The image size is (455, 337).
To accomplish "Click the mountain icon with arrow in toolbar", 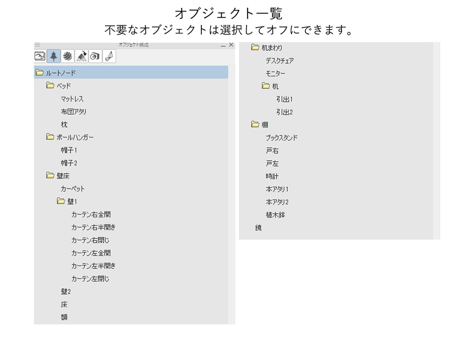I will 81,56.
